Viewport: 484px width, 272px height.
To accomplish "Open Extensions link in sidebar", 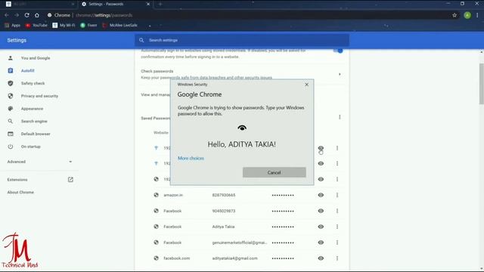I will [17, 180].
